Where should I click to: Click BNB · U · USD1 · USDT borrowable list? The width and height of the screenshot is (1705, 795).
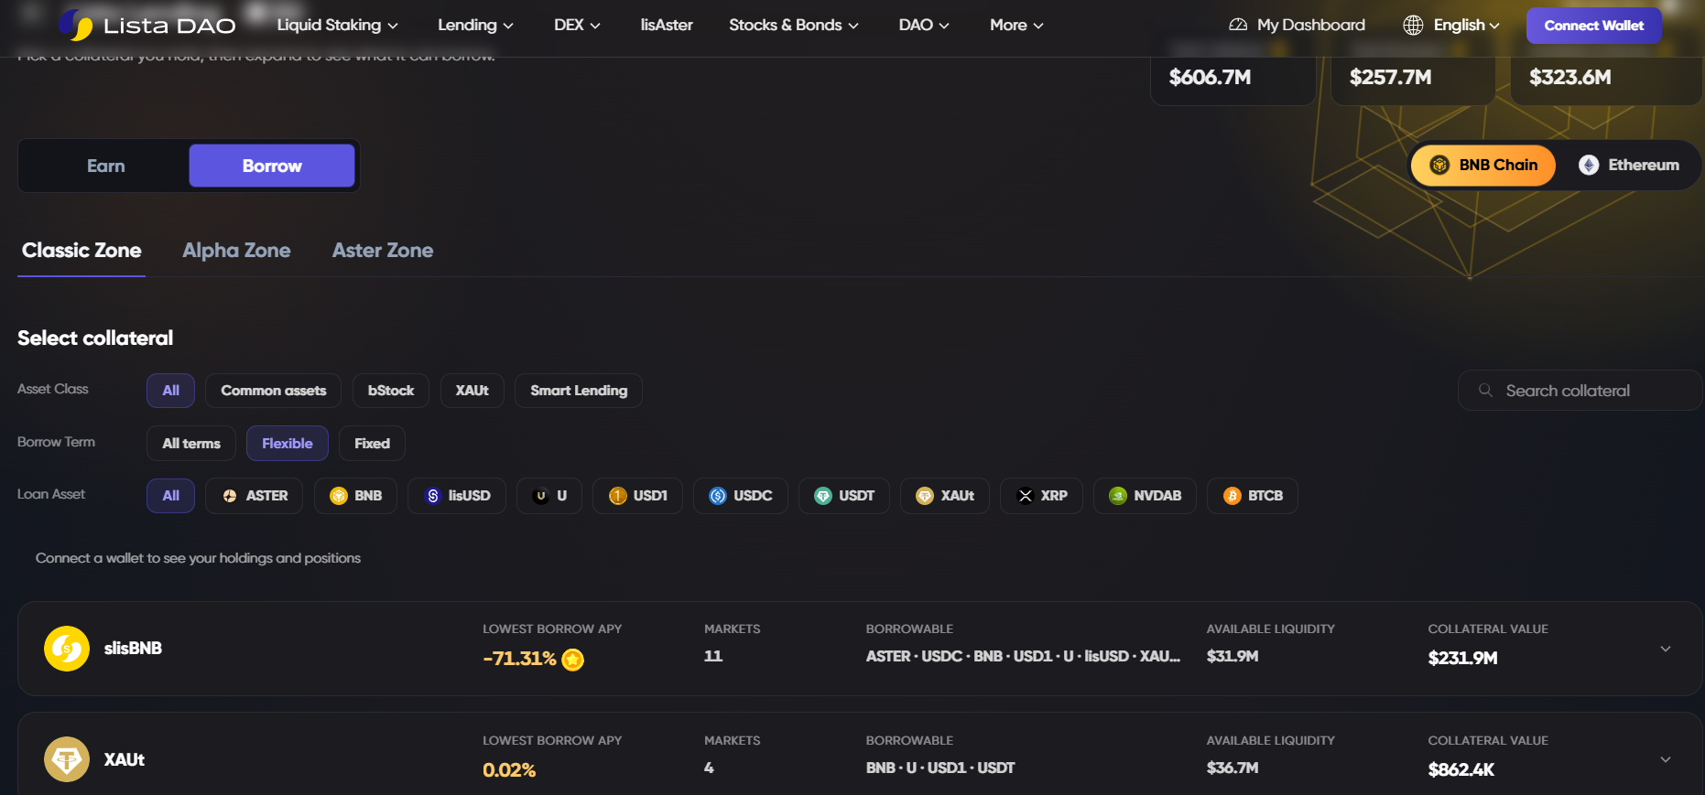[940, 768]
